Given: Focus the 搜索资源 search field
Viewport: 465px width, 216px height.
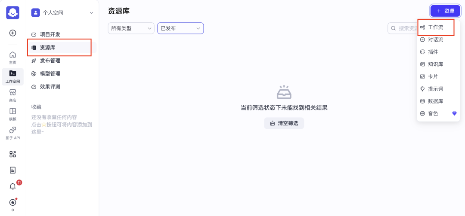Looking at the screenshot, I should click(x=403, y=28).
